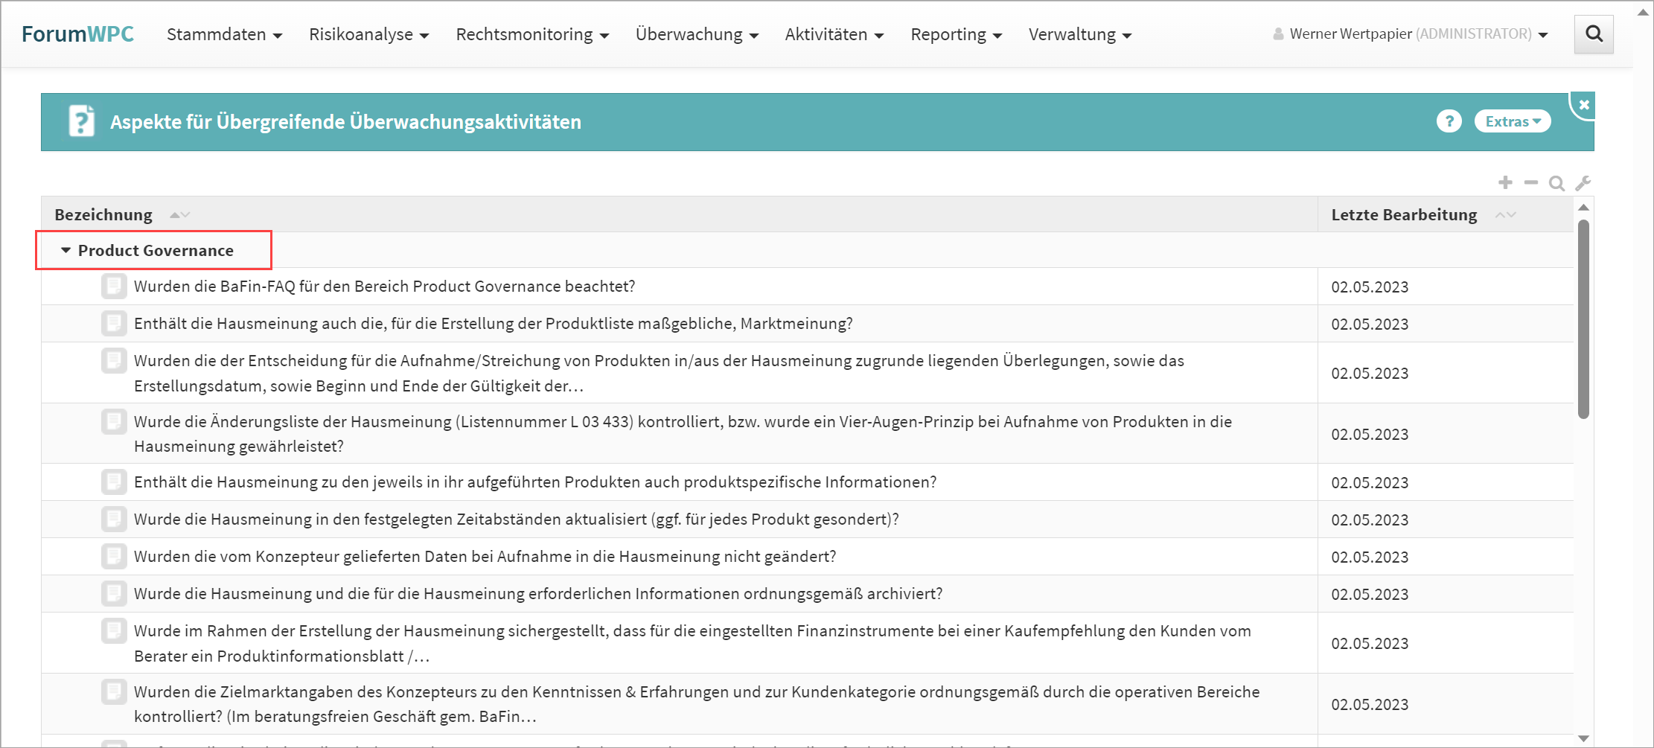Click date of Zielmarktangaben row
Viewport: 1654px width, 748px height.
click(1370, 704)
